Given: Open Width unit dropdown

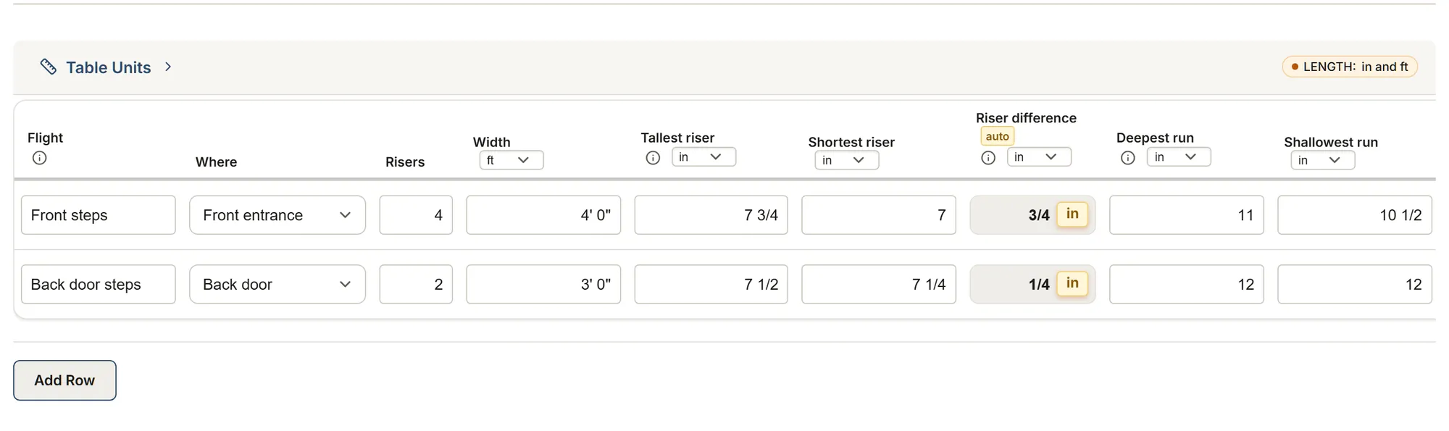Looking at the screenshot, I should (x=511, y=160).
